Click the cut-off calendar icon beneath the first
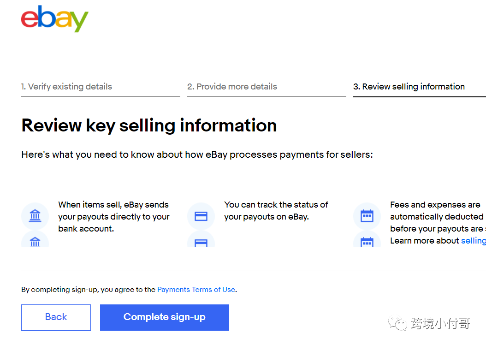The width and height of the screenshot is (486, 345). point(367,241)
